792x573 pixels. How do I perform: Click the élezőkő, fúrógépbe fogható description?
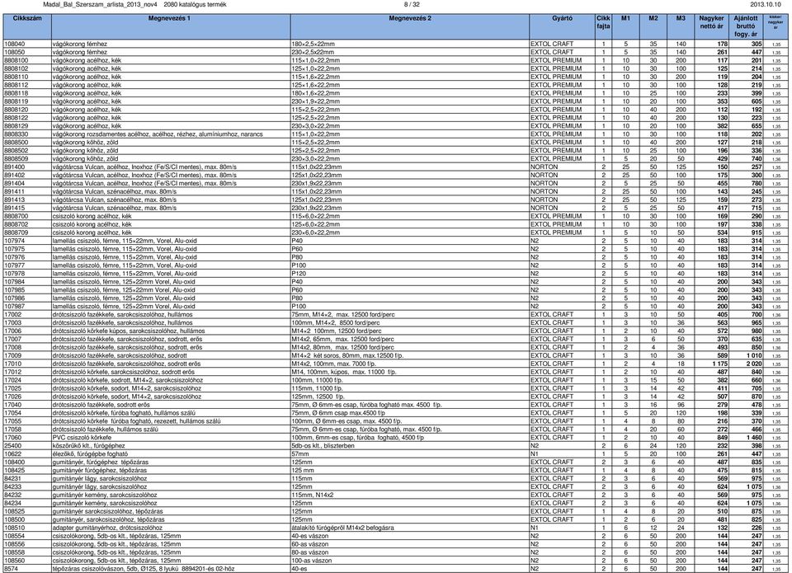(91, 453)
